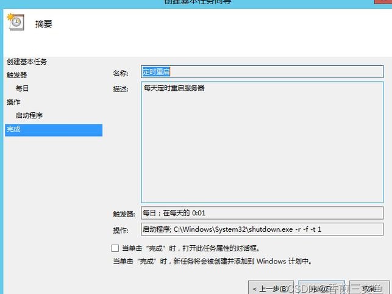Screen dimensions: 392x294
Task: Click the 描述: label
Action: (121, 89)
